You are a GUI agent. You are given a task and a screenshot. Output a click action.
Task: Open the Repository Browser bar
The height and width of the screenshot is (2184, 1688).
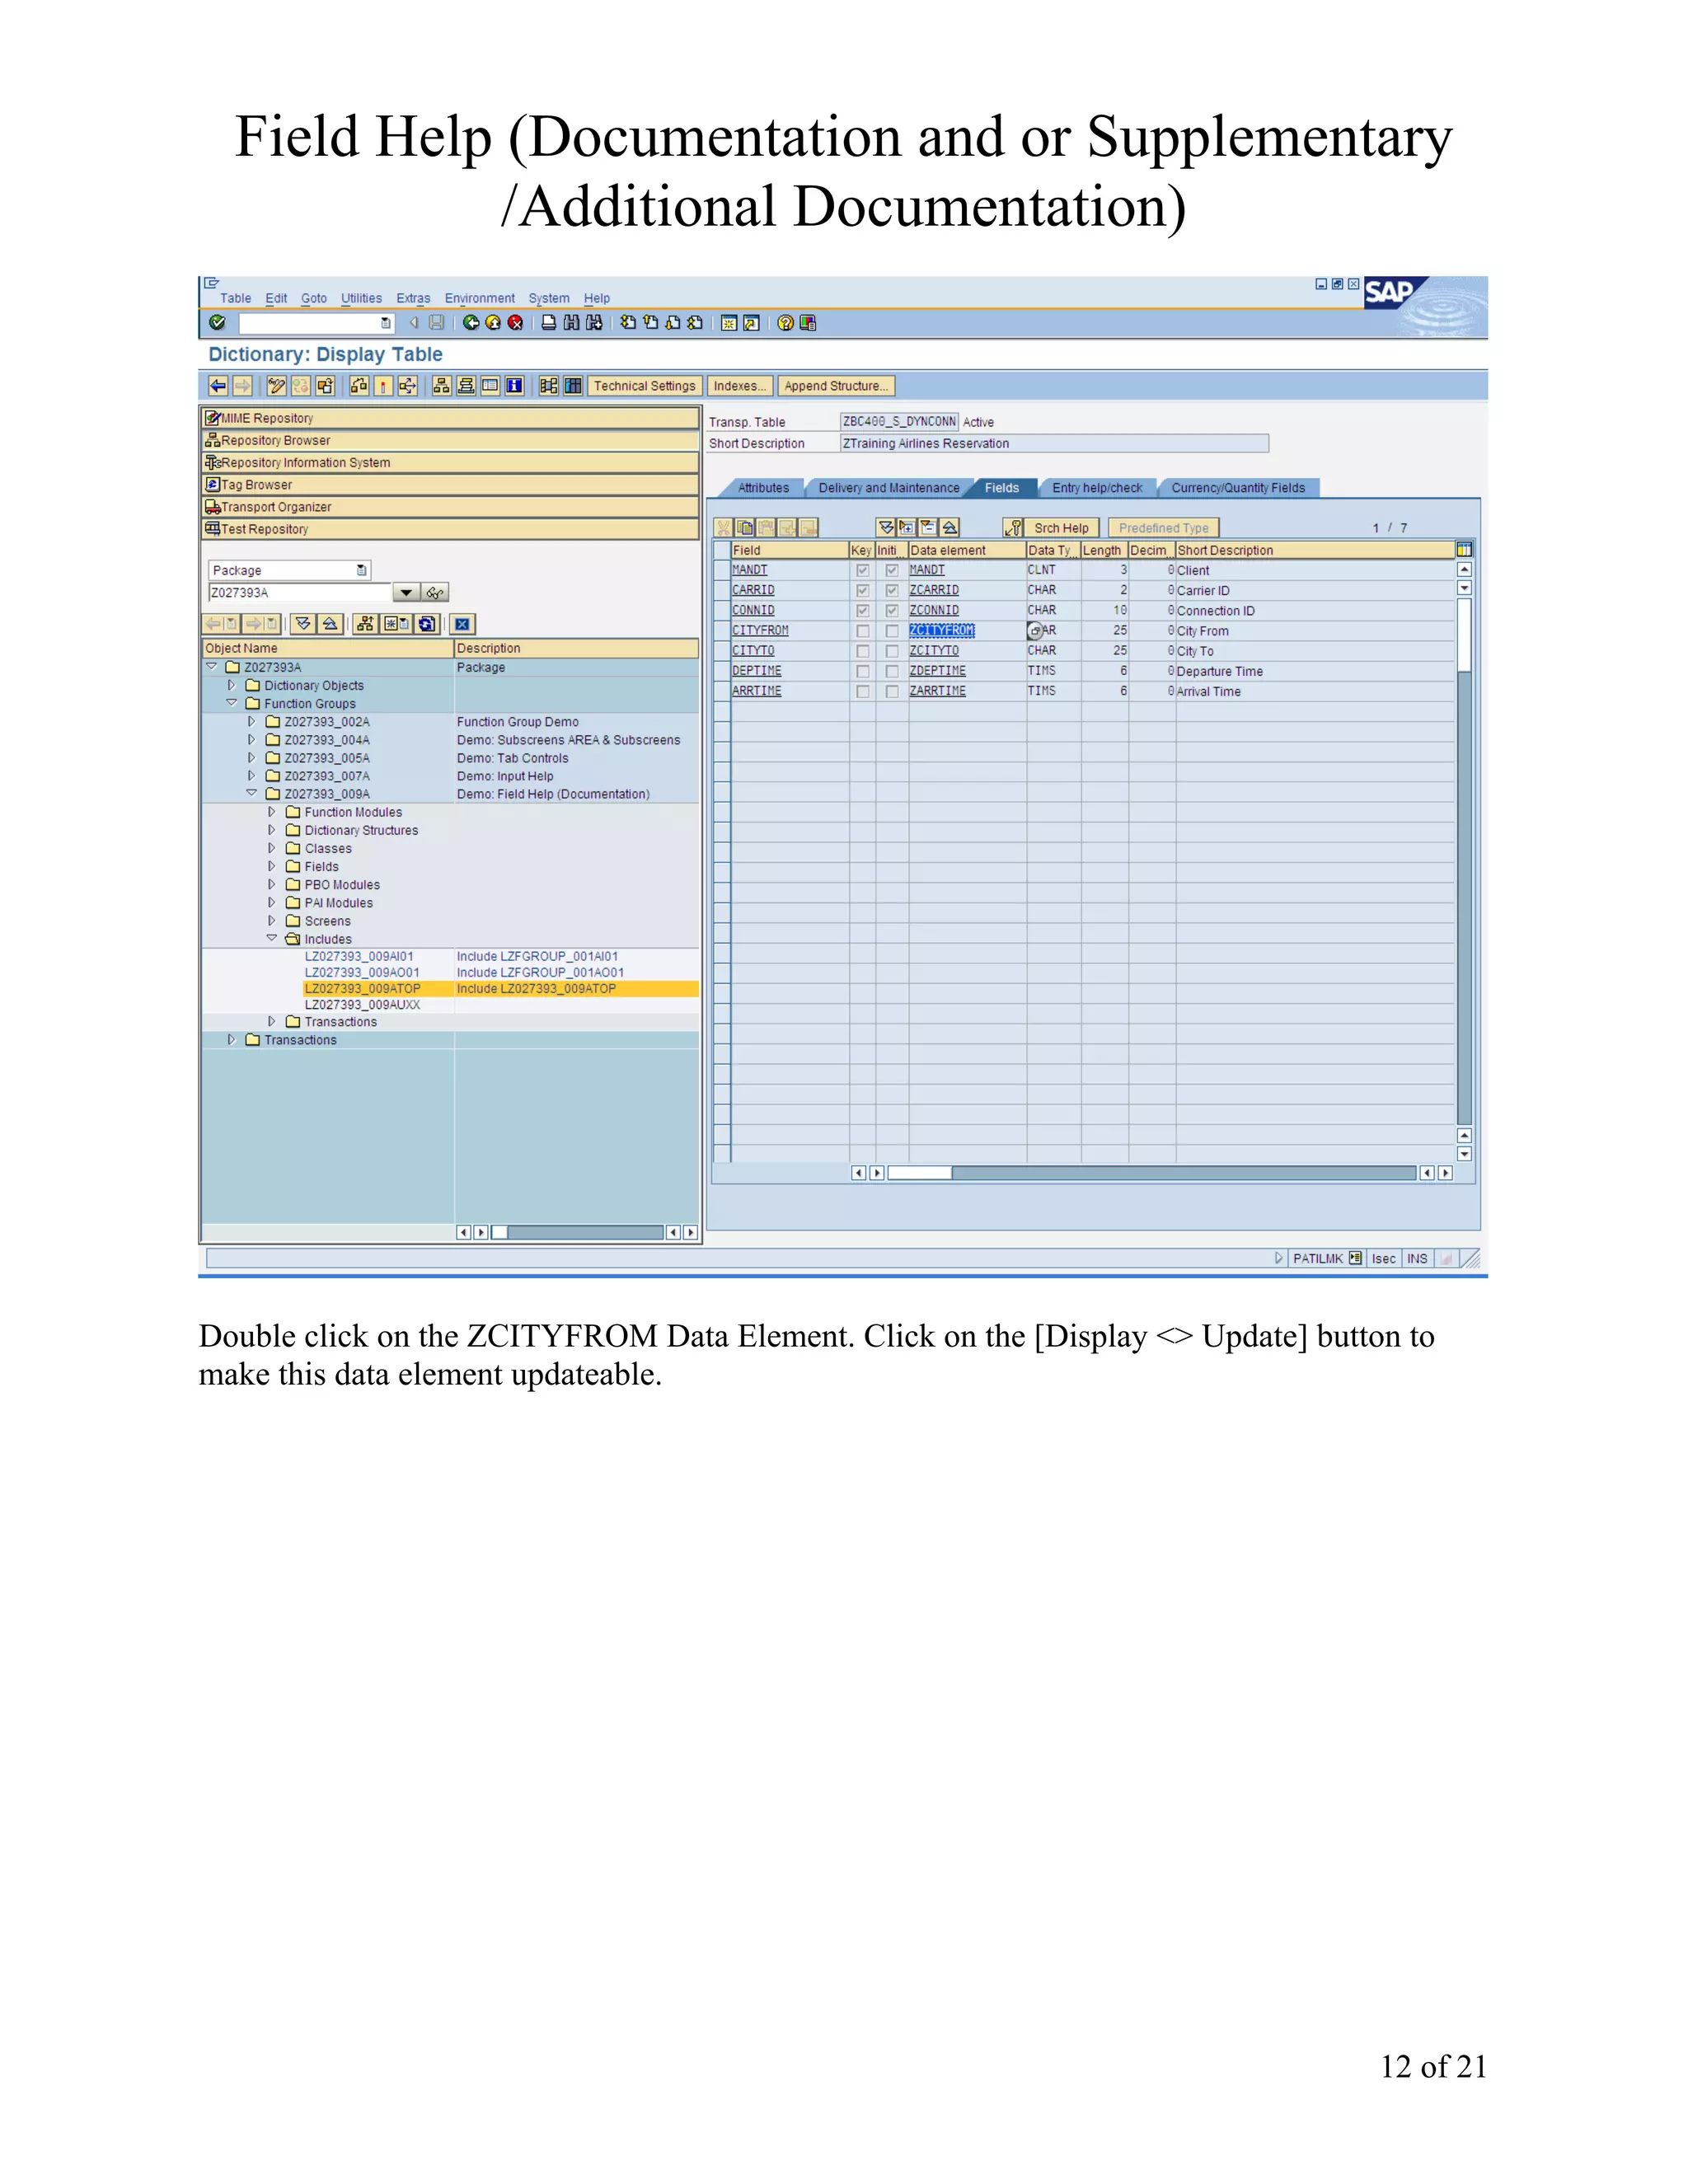coord(450,440)
